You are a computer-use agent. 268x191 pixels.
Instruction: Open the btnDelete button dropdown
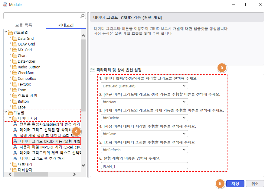point(144,118)
